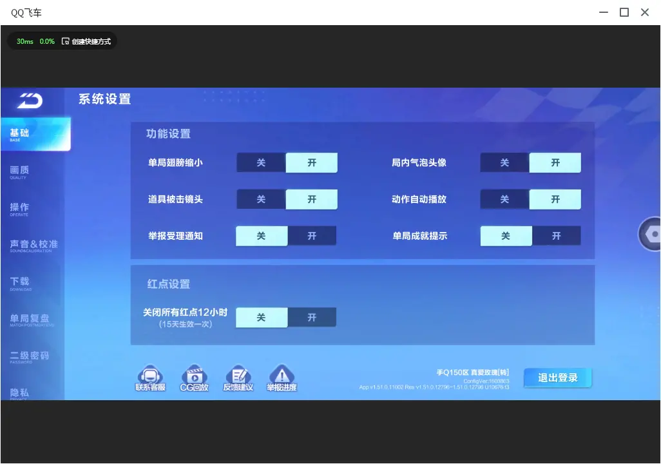Open 举报进度 report progress icon
661x464 pixels.
(x=282, y=378)
